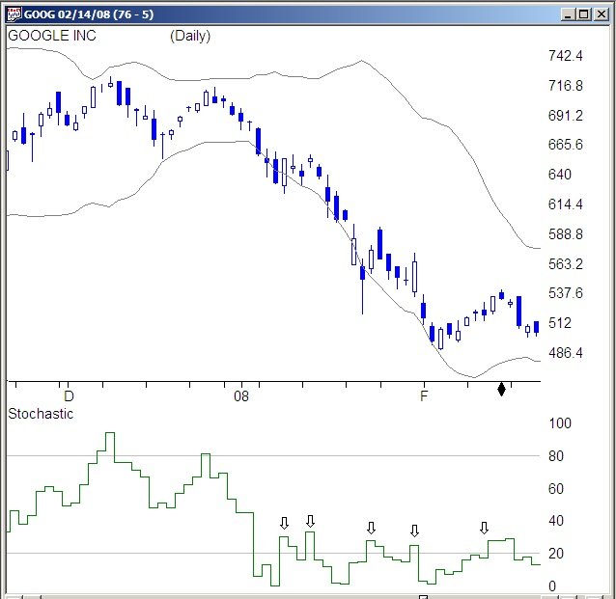This screenshot has width=616, height=599.
Task: Click the leftmost down-arrow signal in Stochastic pane
Action: coord(284,523)
